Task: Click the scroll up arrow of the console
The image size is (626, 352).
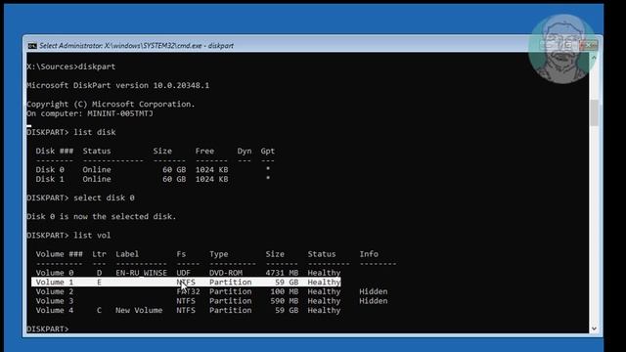Action: [x=594, y=59]
